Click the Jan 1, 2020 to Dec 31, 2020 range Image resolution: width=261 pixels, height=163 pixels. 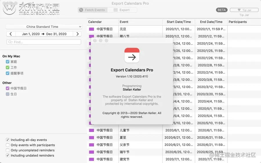coord(44,34)
